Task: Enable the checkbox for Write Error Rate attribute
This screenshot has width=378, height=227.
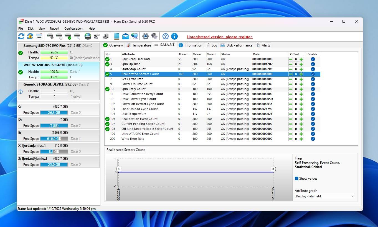Action: pyautogui.click(x=313, y=139)
